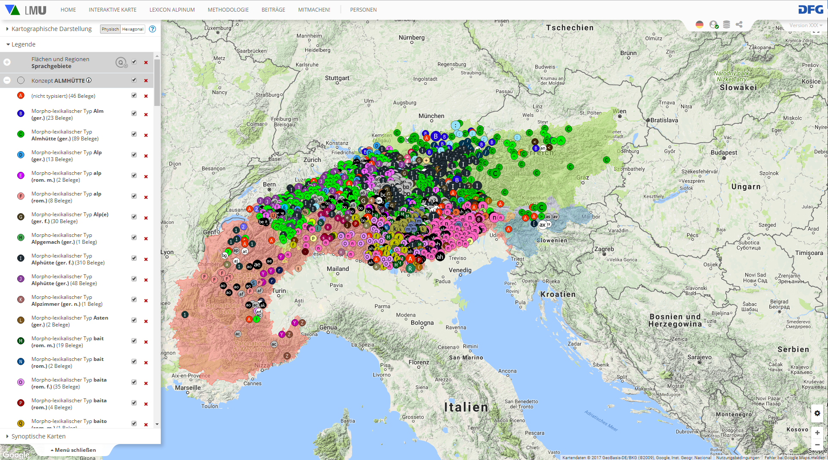Open the Version XXX dropdown
Viewport: 828px width, 460px height.
[806, 25]
